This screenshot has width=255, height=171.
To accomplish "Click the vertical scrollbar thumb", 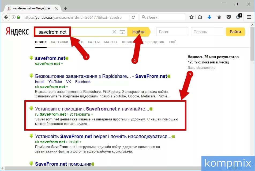I will [x=252, y=44].
